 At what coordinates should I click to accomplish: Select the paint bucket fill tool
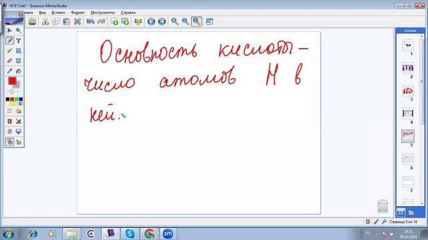tap(19, 71)
